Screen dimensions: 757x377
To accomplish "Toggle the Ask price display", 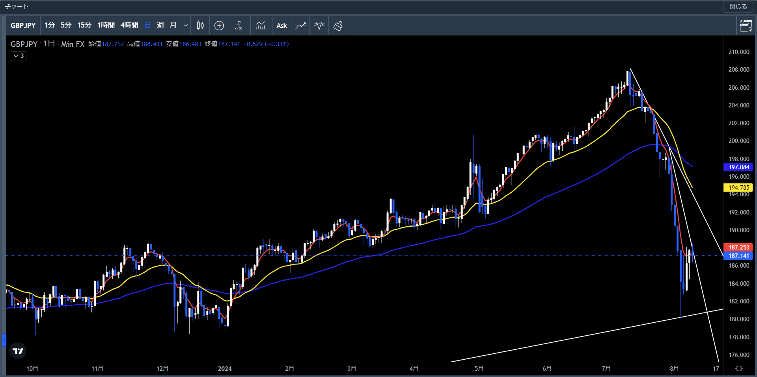I will (x=282, y=26).
